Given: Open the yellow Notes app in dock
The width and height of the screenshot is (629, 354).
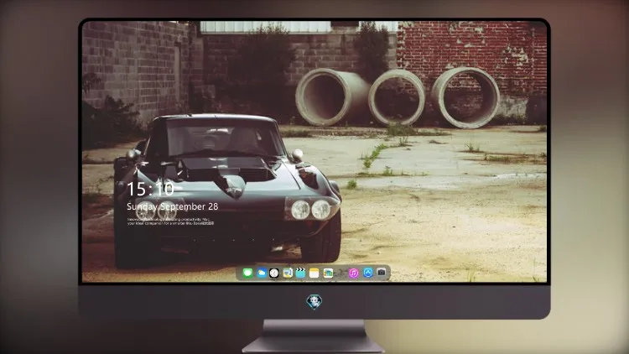Looking at the screenshot, I should point(314,273).
